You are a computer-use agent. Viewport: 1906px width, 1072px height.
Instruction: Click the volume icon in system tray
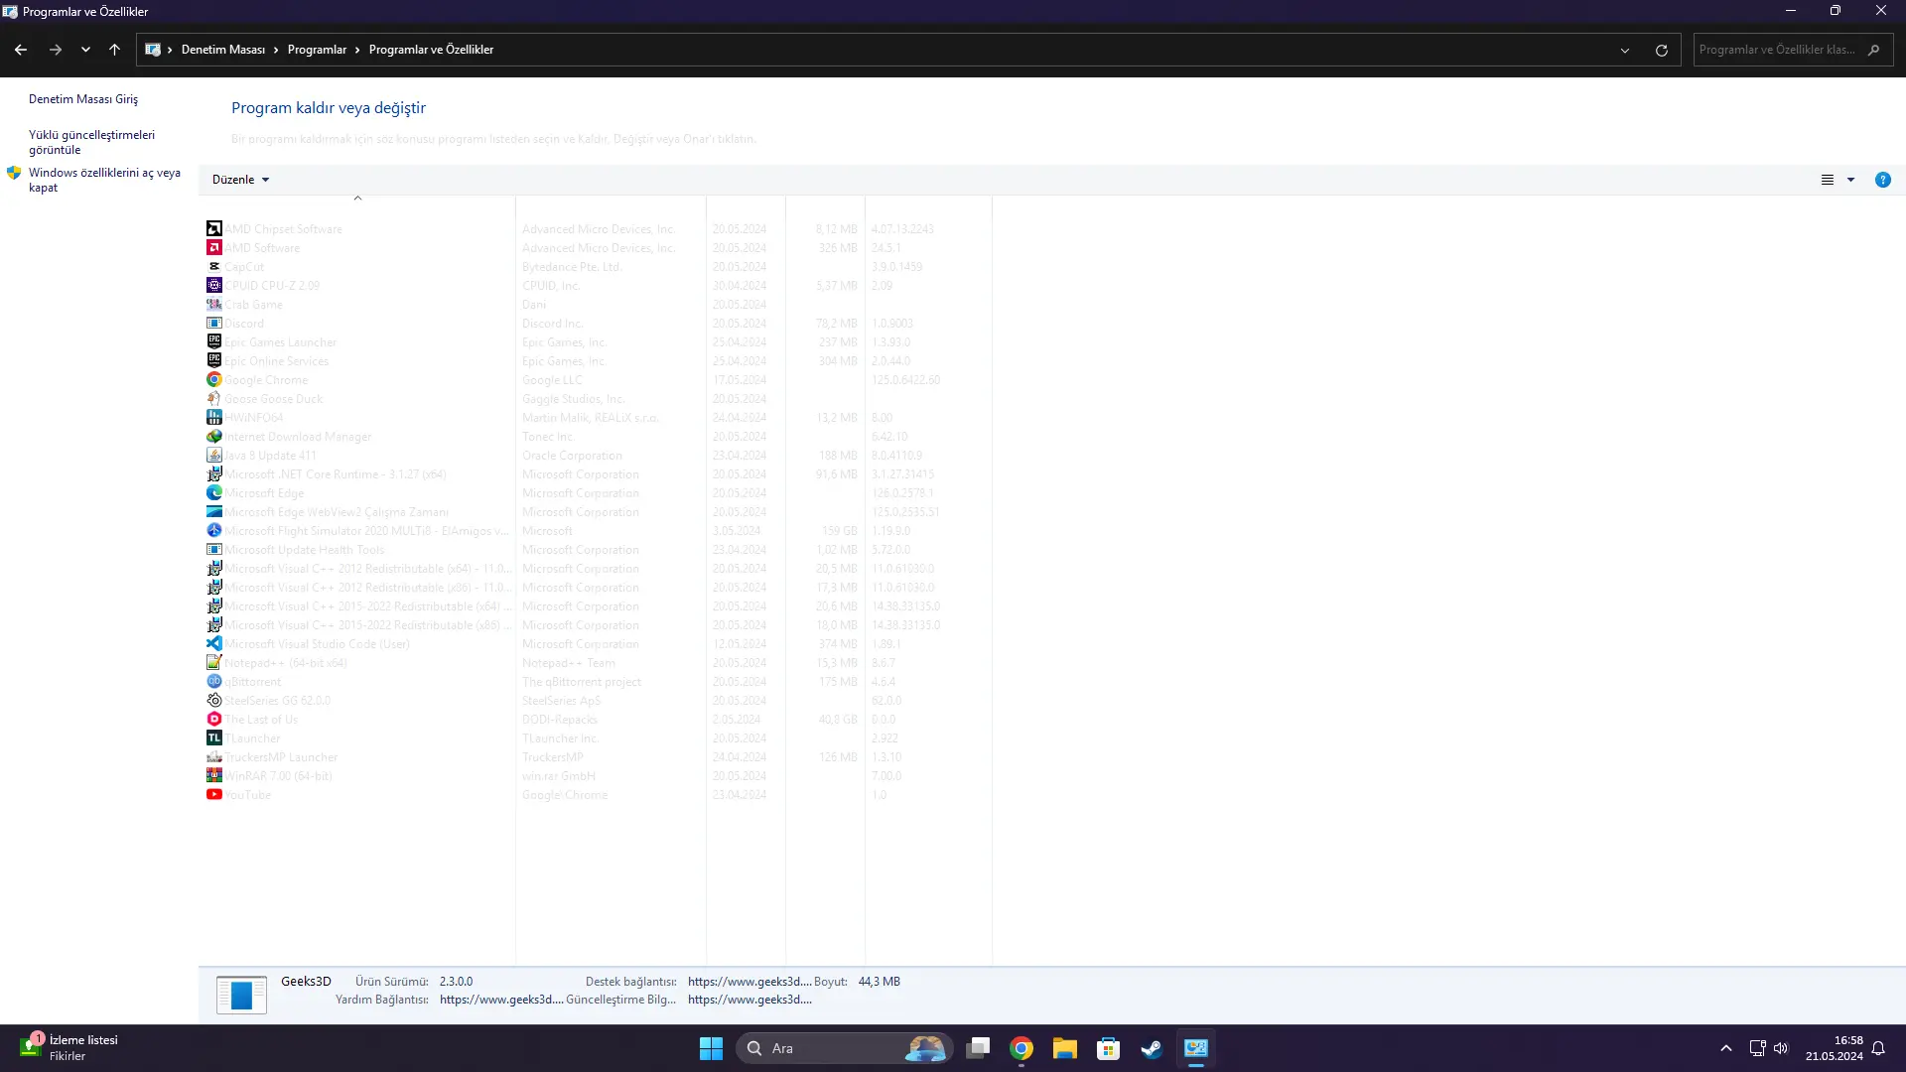1781,1048
